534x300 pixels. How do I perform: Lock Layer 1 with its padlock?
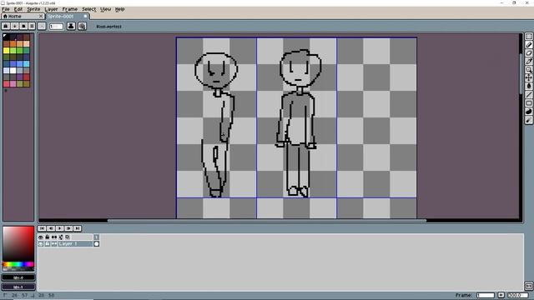(x=48, y=244)
